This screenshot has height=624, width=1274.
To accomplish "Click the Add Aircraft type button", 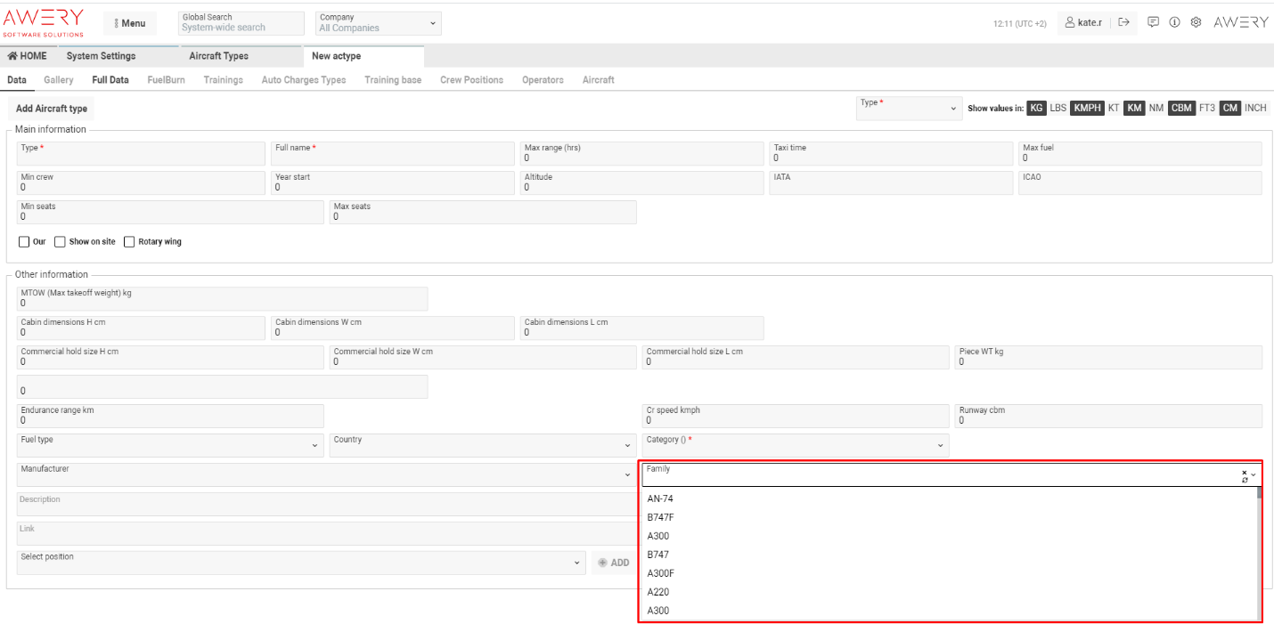I will [x=50, y=108].
